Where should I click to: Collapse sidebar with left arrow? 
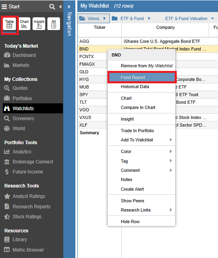(x=61, y=7)
